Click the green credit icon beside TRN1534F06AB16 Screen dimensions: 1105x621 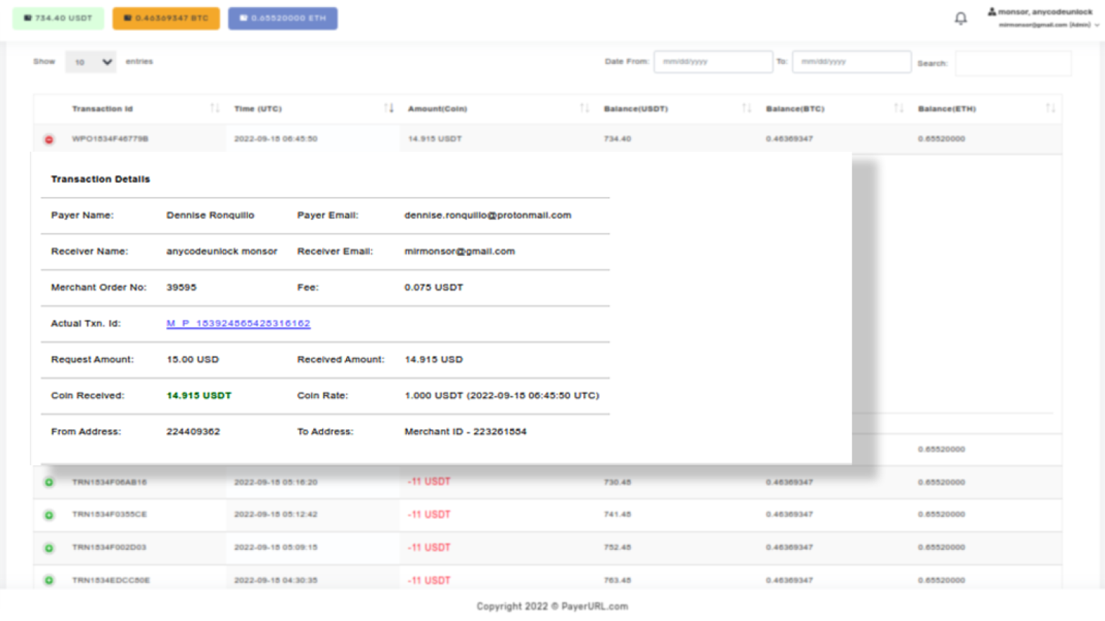48,482
